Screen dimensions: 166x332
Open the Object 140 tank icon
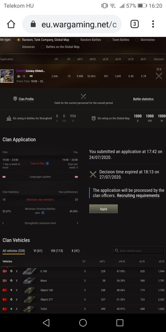30,290
